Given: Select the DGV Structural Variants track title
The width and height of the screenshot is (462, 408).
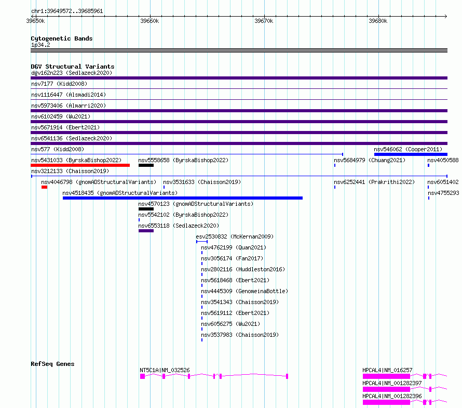Looking at the screenshot, I should [x=73, y=67].
